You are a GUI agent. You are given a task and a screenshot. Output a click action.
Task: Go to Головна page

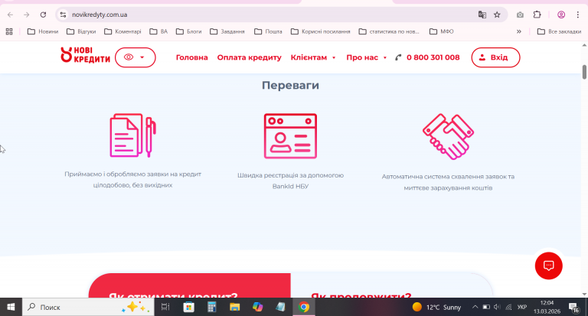pyautogui.click(x=191, y=57)
